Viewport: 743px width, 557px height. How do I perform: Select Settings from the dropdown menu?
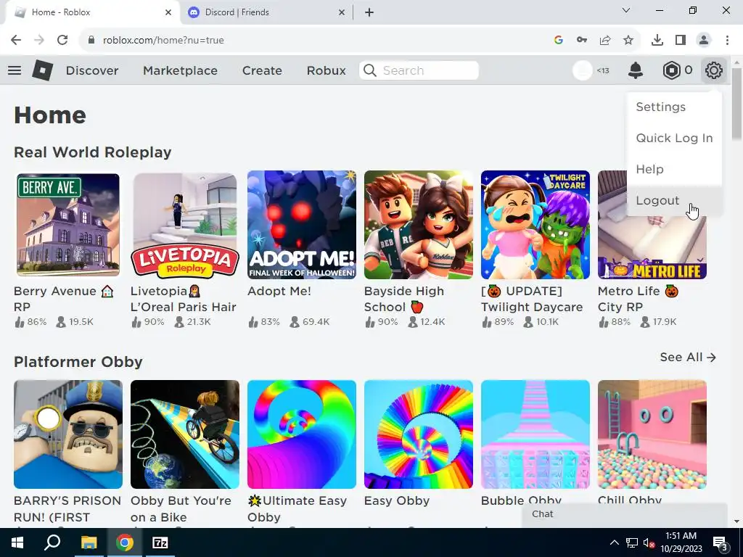coord(660,107)
